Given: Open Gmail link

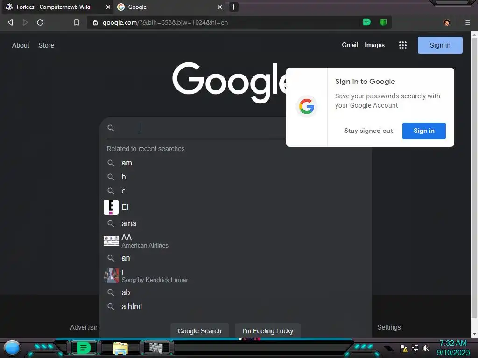Looking at the screenshot, I should (350, 45).
